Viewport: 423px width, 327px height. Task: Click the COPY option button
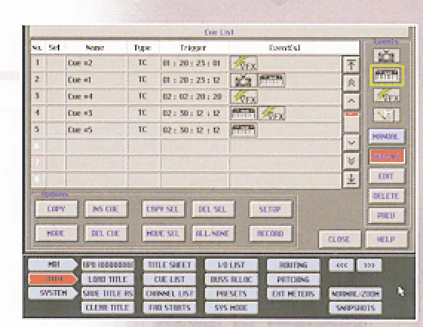(x=56, y=209)
